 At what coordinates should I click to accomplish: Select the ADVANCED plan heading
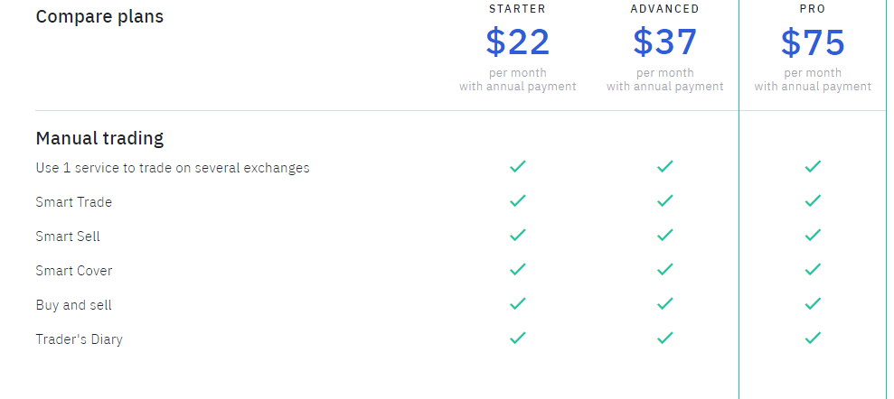pos(664,9)
